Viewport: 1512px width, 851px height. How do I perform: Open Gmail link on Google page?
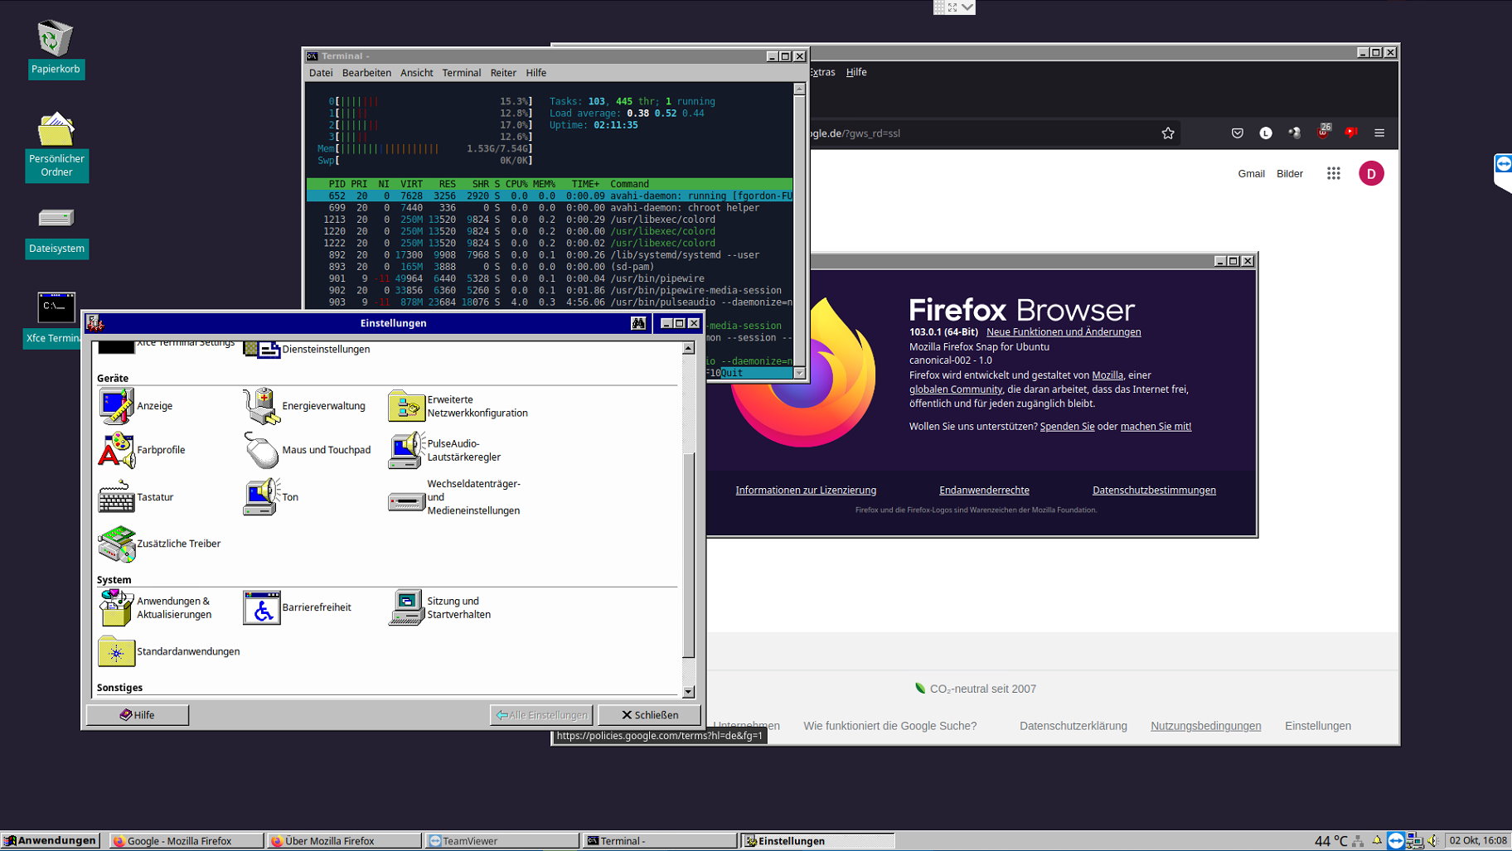1252,174
